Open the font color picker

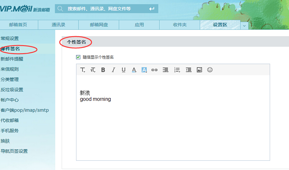point(134,70)
